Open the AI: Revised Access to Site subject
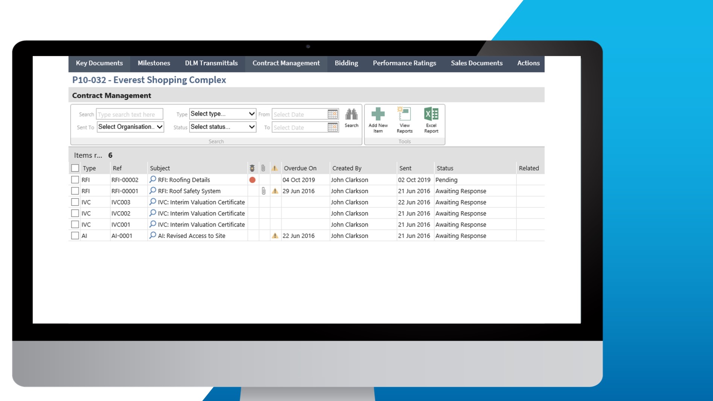713x401 pixels. [192, 236]
